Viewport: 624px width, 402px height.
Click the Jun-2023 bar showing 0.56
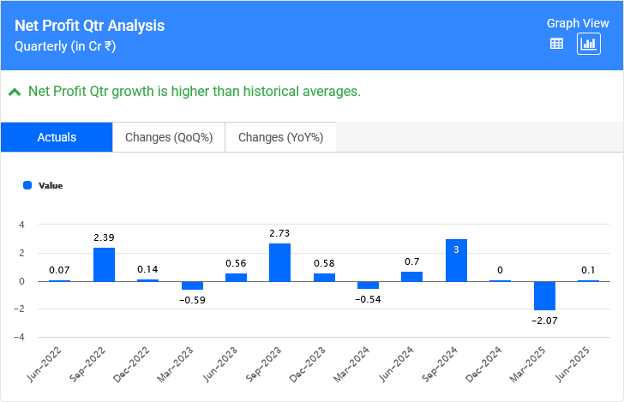click(x=236, y=278)
